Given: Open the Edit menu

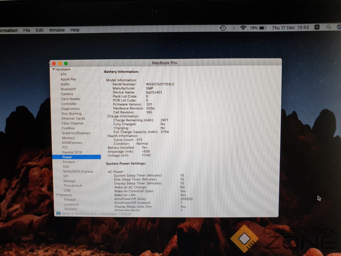Looking at the screenshot, I should (40, 30).
